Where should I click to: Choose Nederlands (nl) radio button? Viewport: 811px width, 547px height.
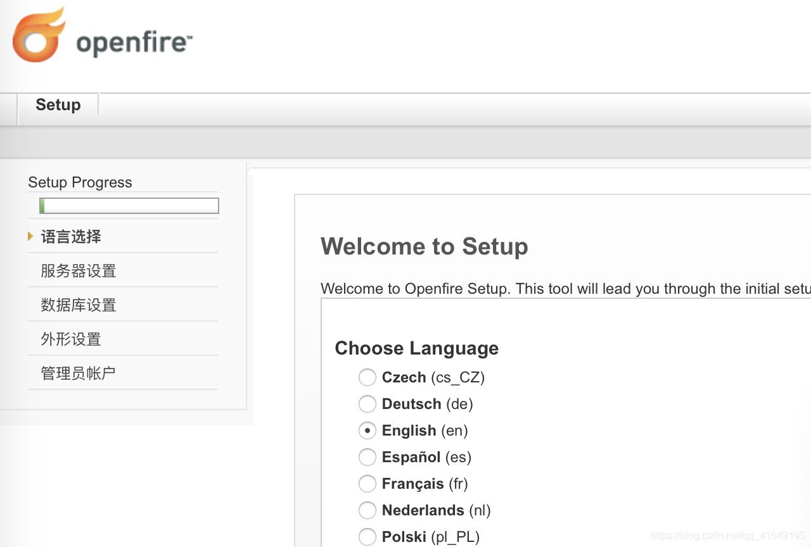(367, 510)
